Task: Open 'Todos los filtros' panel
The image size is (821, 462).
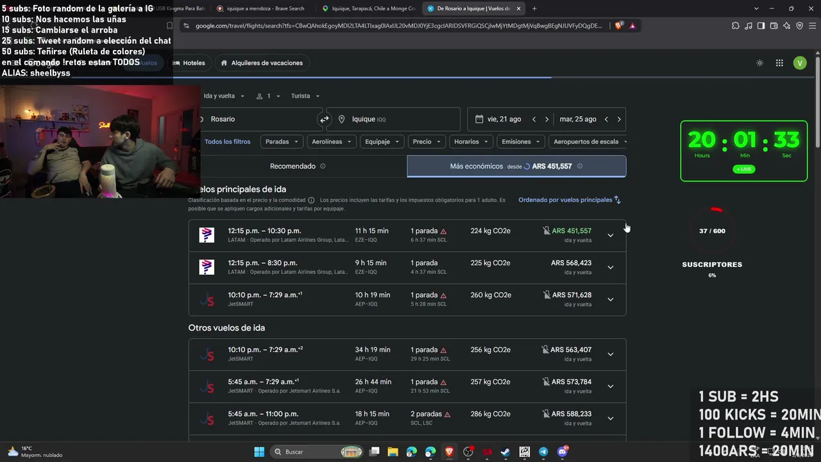Action: (x=227, y=142)
